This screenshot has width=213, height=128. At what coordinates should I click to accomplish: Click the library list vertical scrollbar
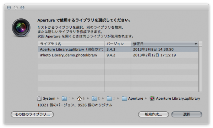(x=200, y=69)
